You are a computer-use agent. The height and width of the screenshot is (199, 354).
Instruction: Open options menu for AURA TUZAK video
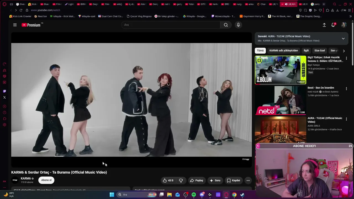click(x=346, y=119)
